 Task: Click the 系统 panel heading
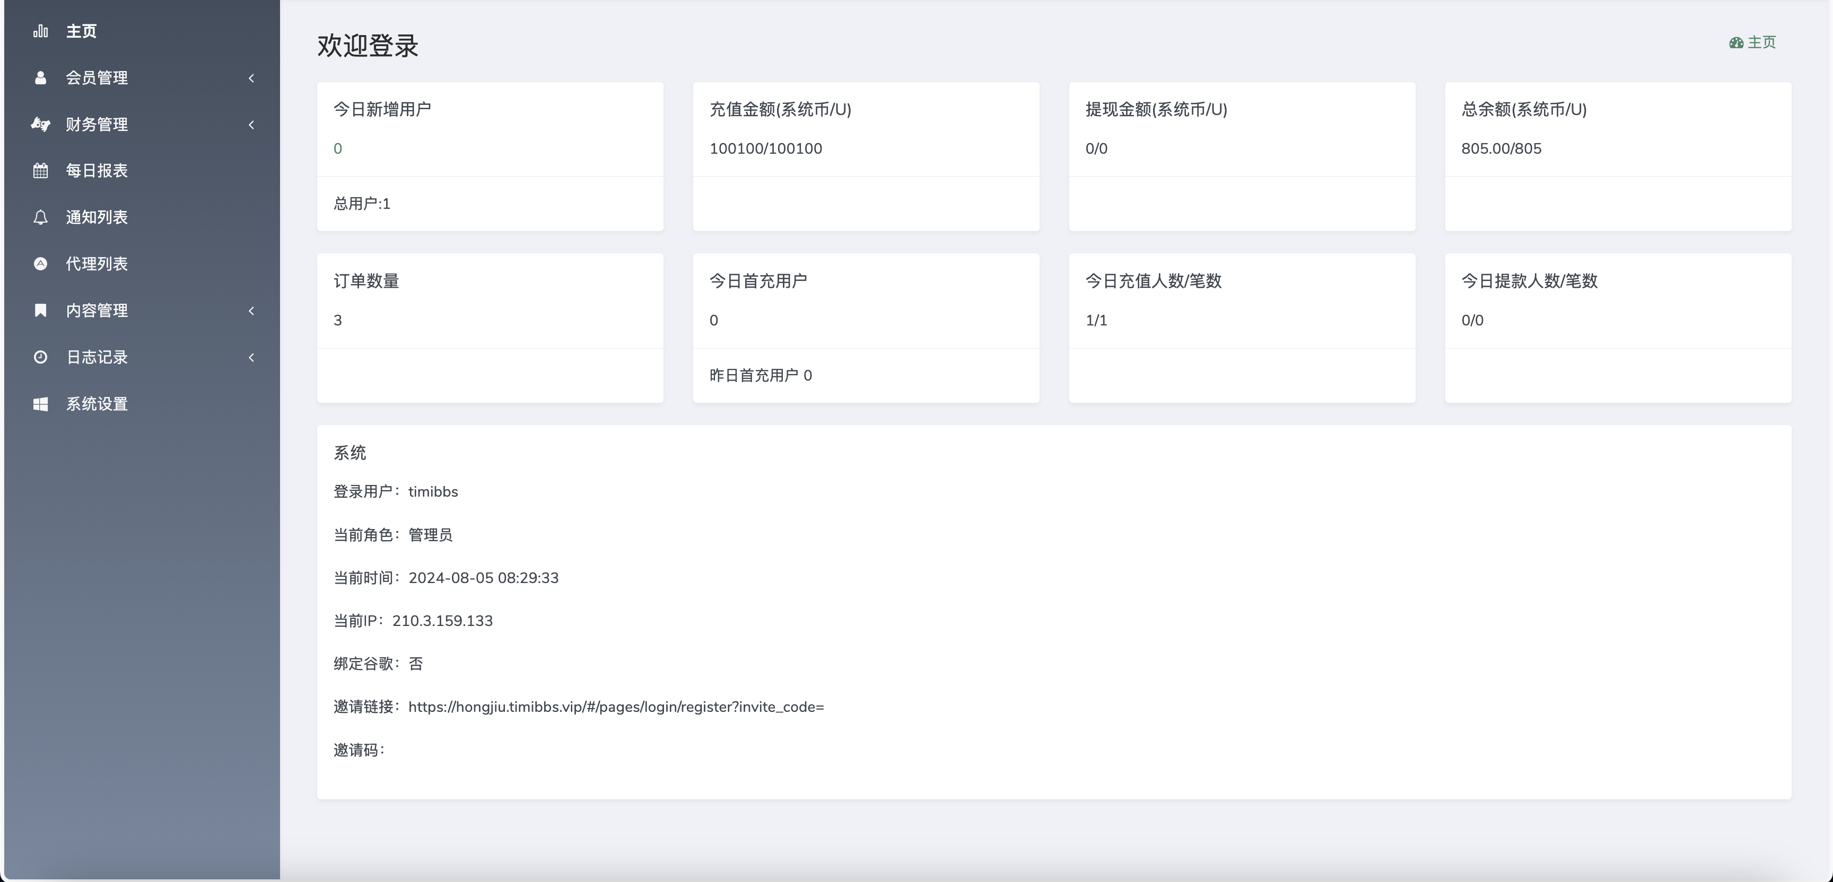pos(350,453)
